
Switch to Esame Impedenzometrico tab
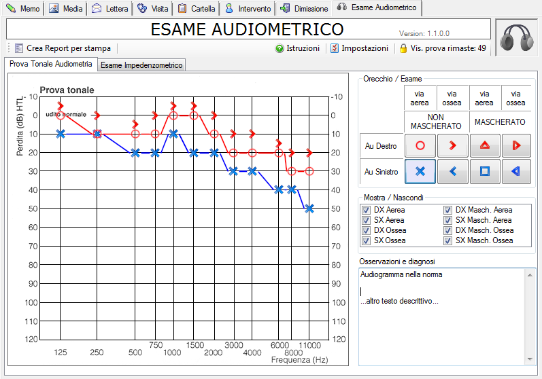(141, 65)
